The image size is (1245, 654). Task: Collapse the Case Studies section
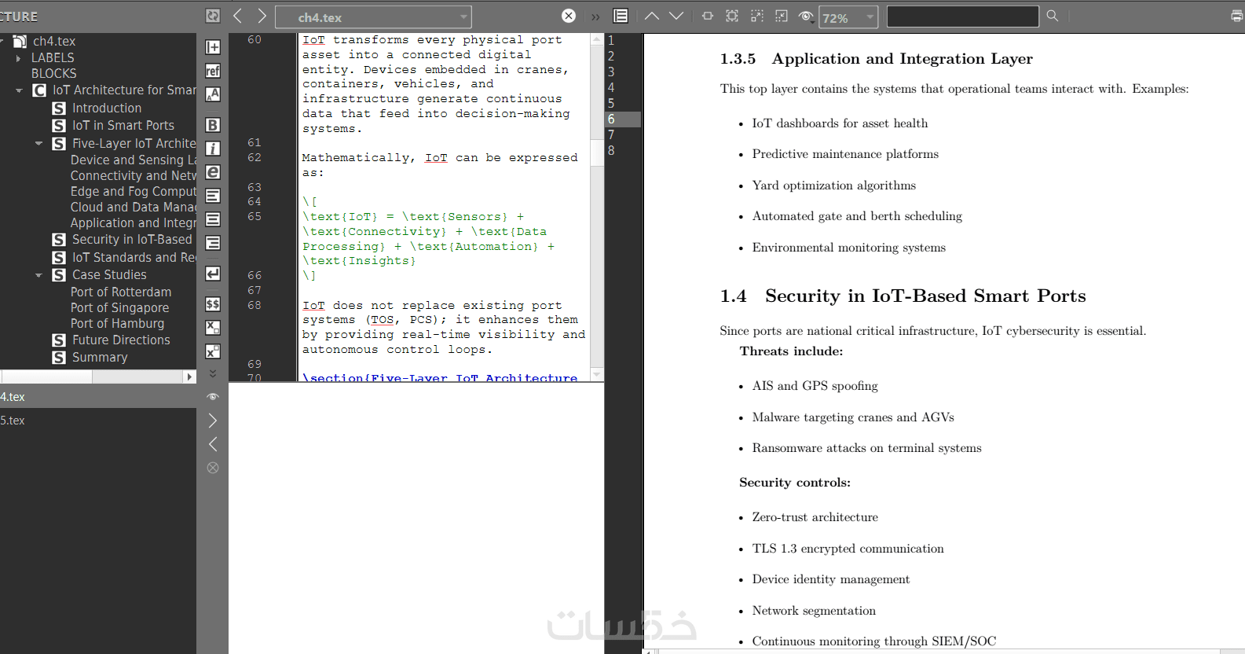point(39,275)
